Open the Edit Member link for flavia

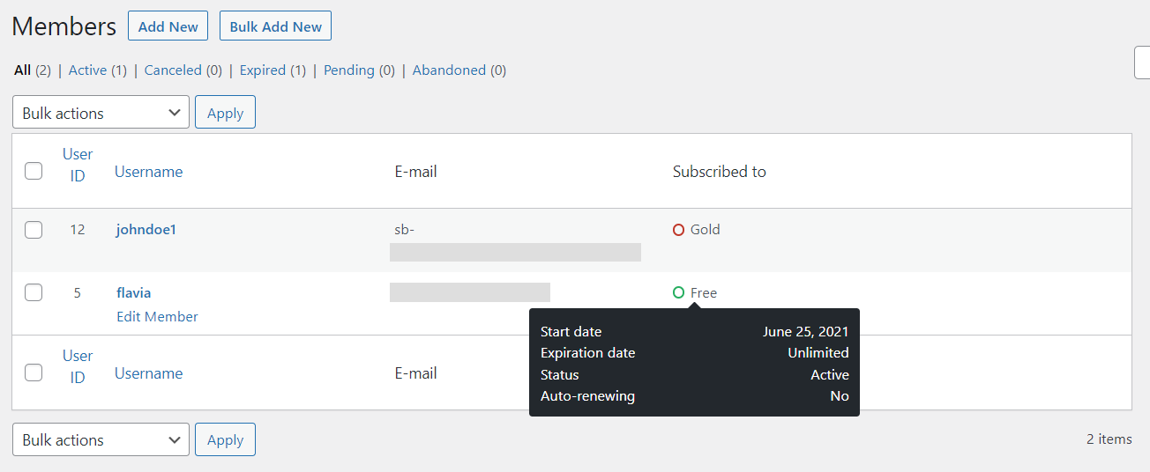(x=157, y=316)
